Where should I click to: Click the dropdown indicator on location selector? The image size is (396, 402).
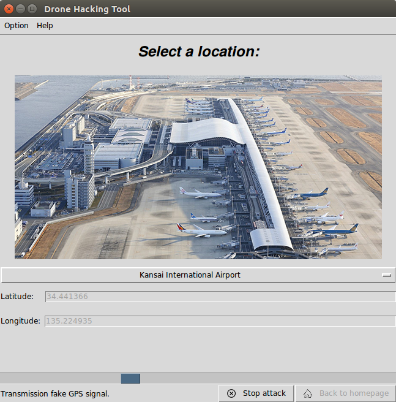[x=386, y=275]
